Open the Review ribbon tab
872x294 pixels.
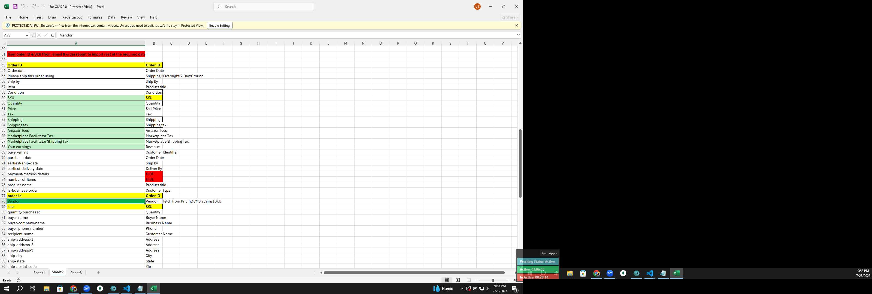(126, 17)
